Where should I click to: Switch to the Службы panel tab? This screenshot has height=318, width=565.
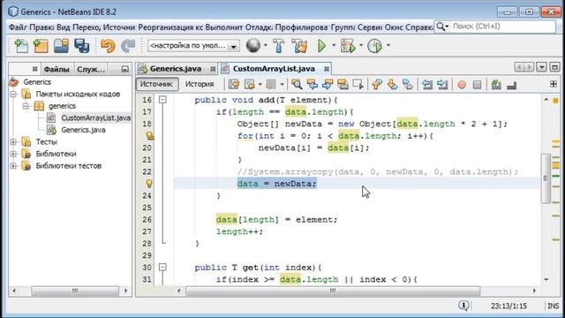tap(91, 69)
